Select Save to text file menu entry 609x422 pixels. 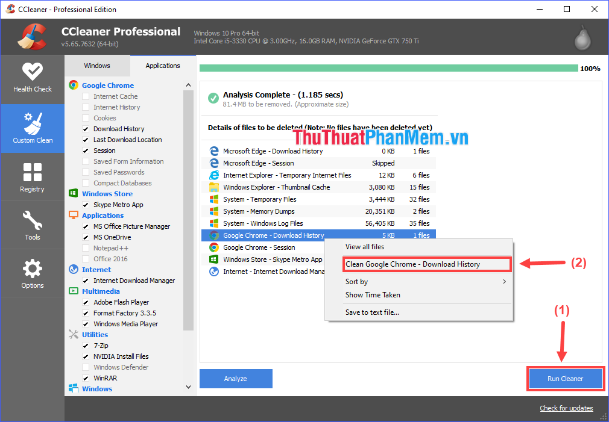(x=418, y=312)
